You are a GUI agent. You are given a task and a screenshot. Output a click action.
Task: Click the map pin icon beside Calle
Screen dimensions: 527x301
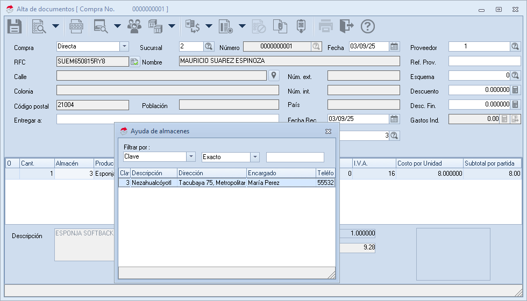(x=274, y=75)
